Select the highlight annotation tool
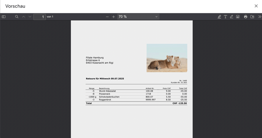The height and width of the screenshot is (138, 262). [x=219, y=17]
